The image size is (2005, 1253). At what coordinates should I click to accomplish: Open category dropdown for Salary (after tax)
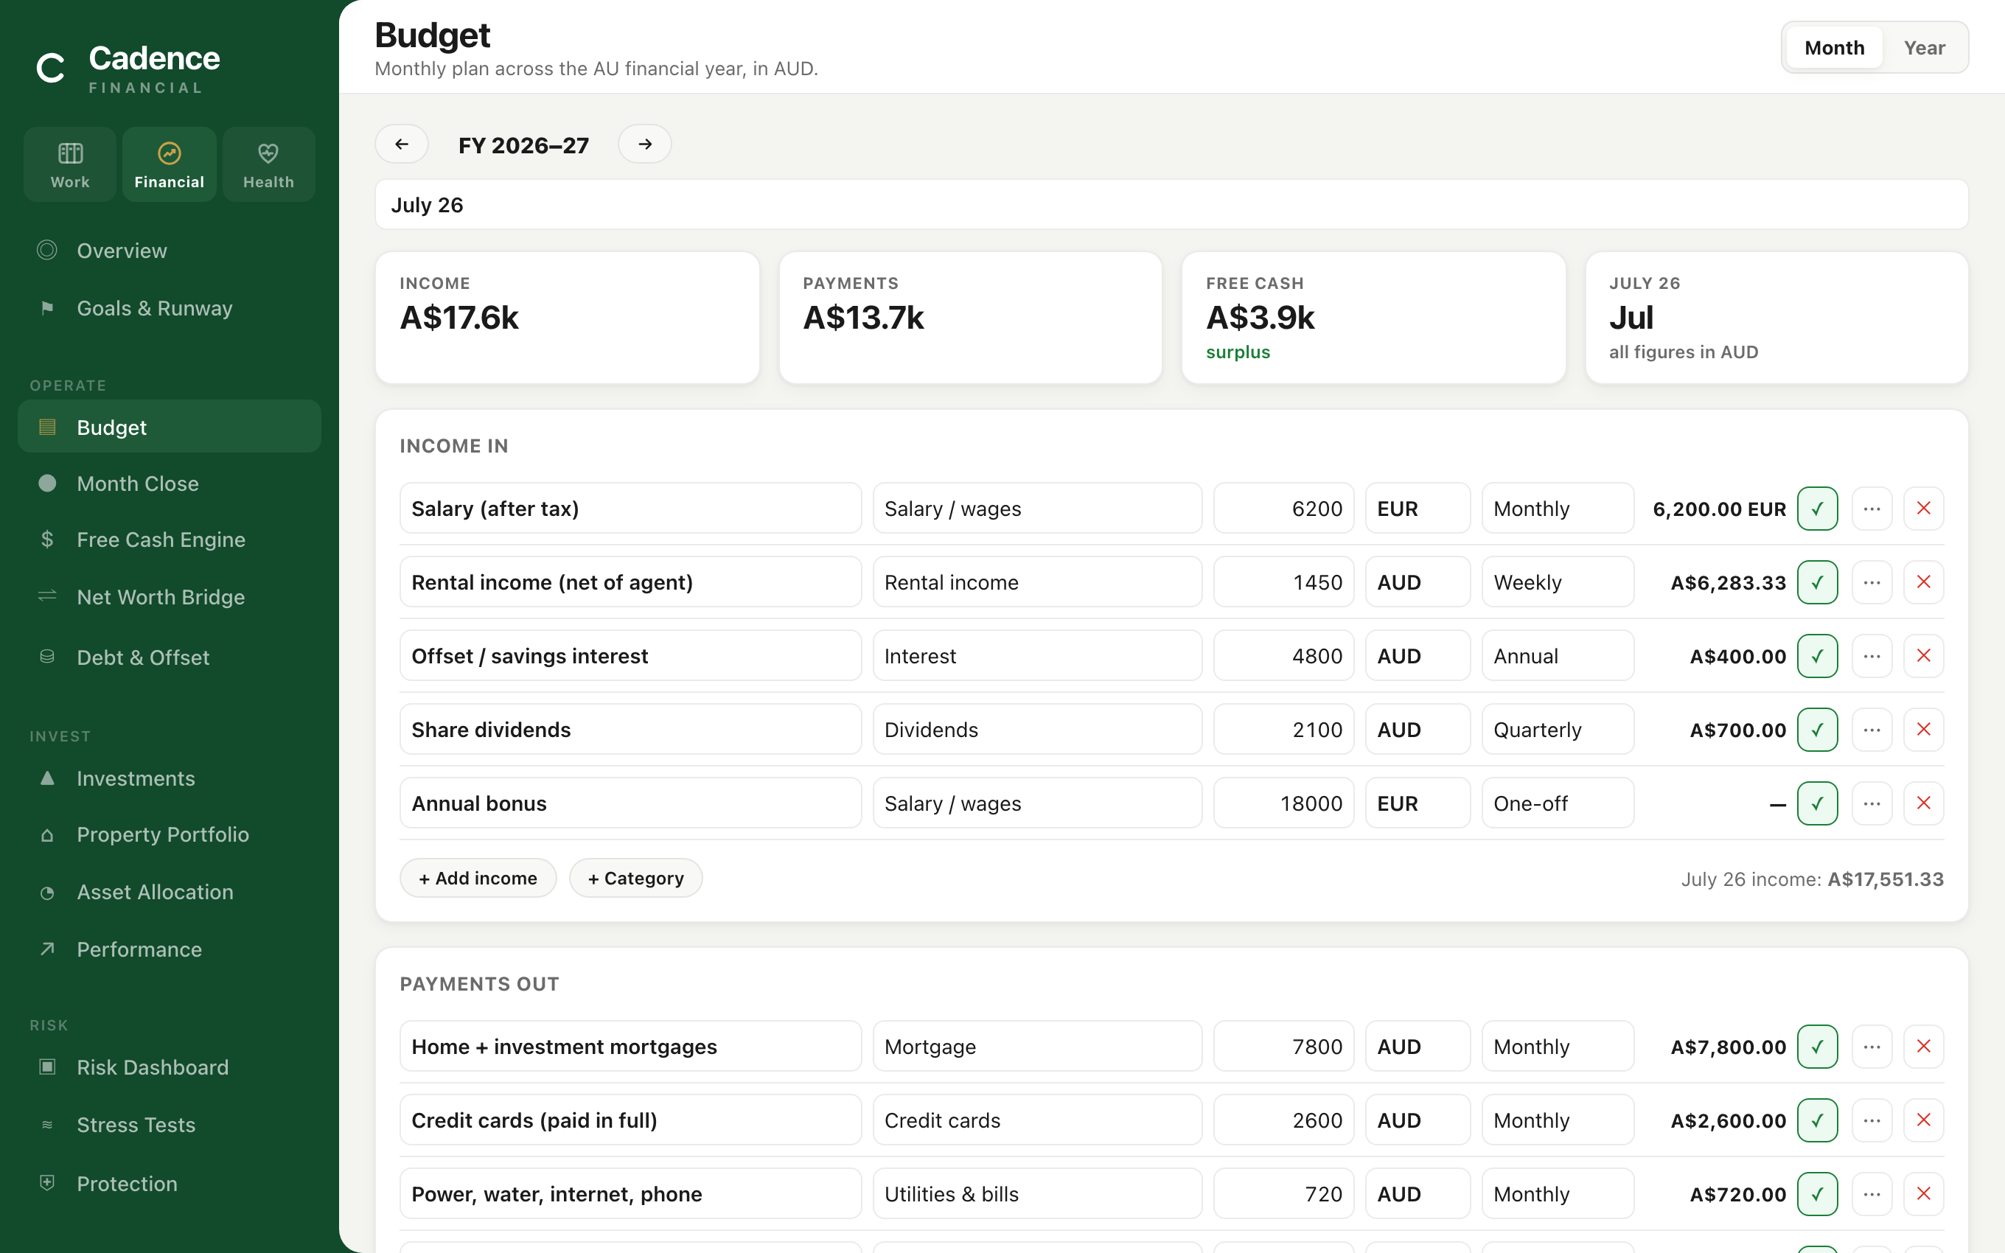[1037, 508]
